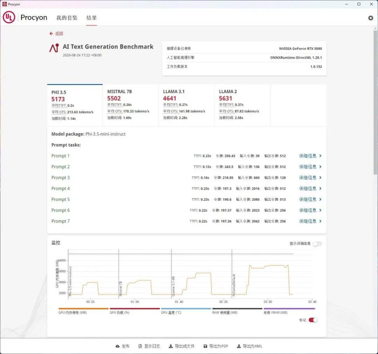Expand details chevron for Prompt 1
The height and width of the screenshot is (354, 378).
click(320, 156)
